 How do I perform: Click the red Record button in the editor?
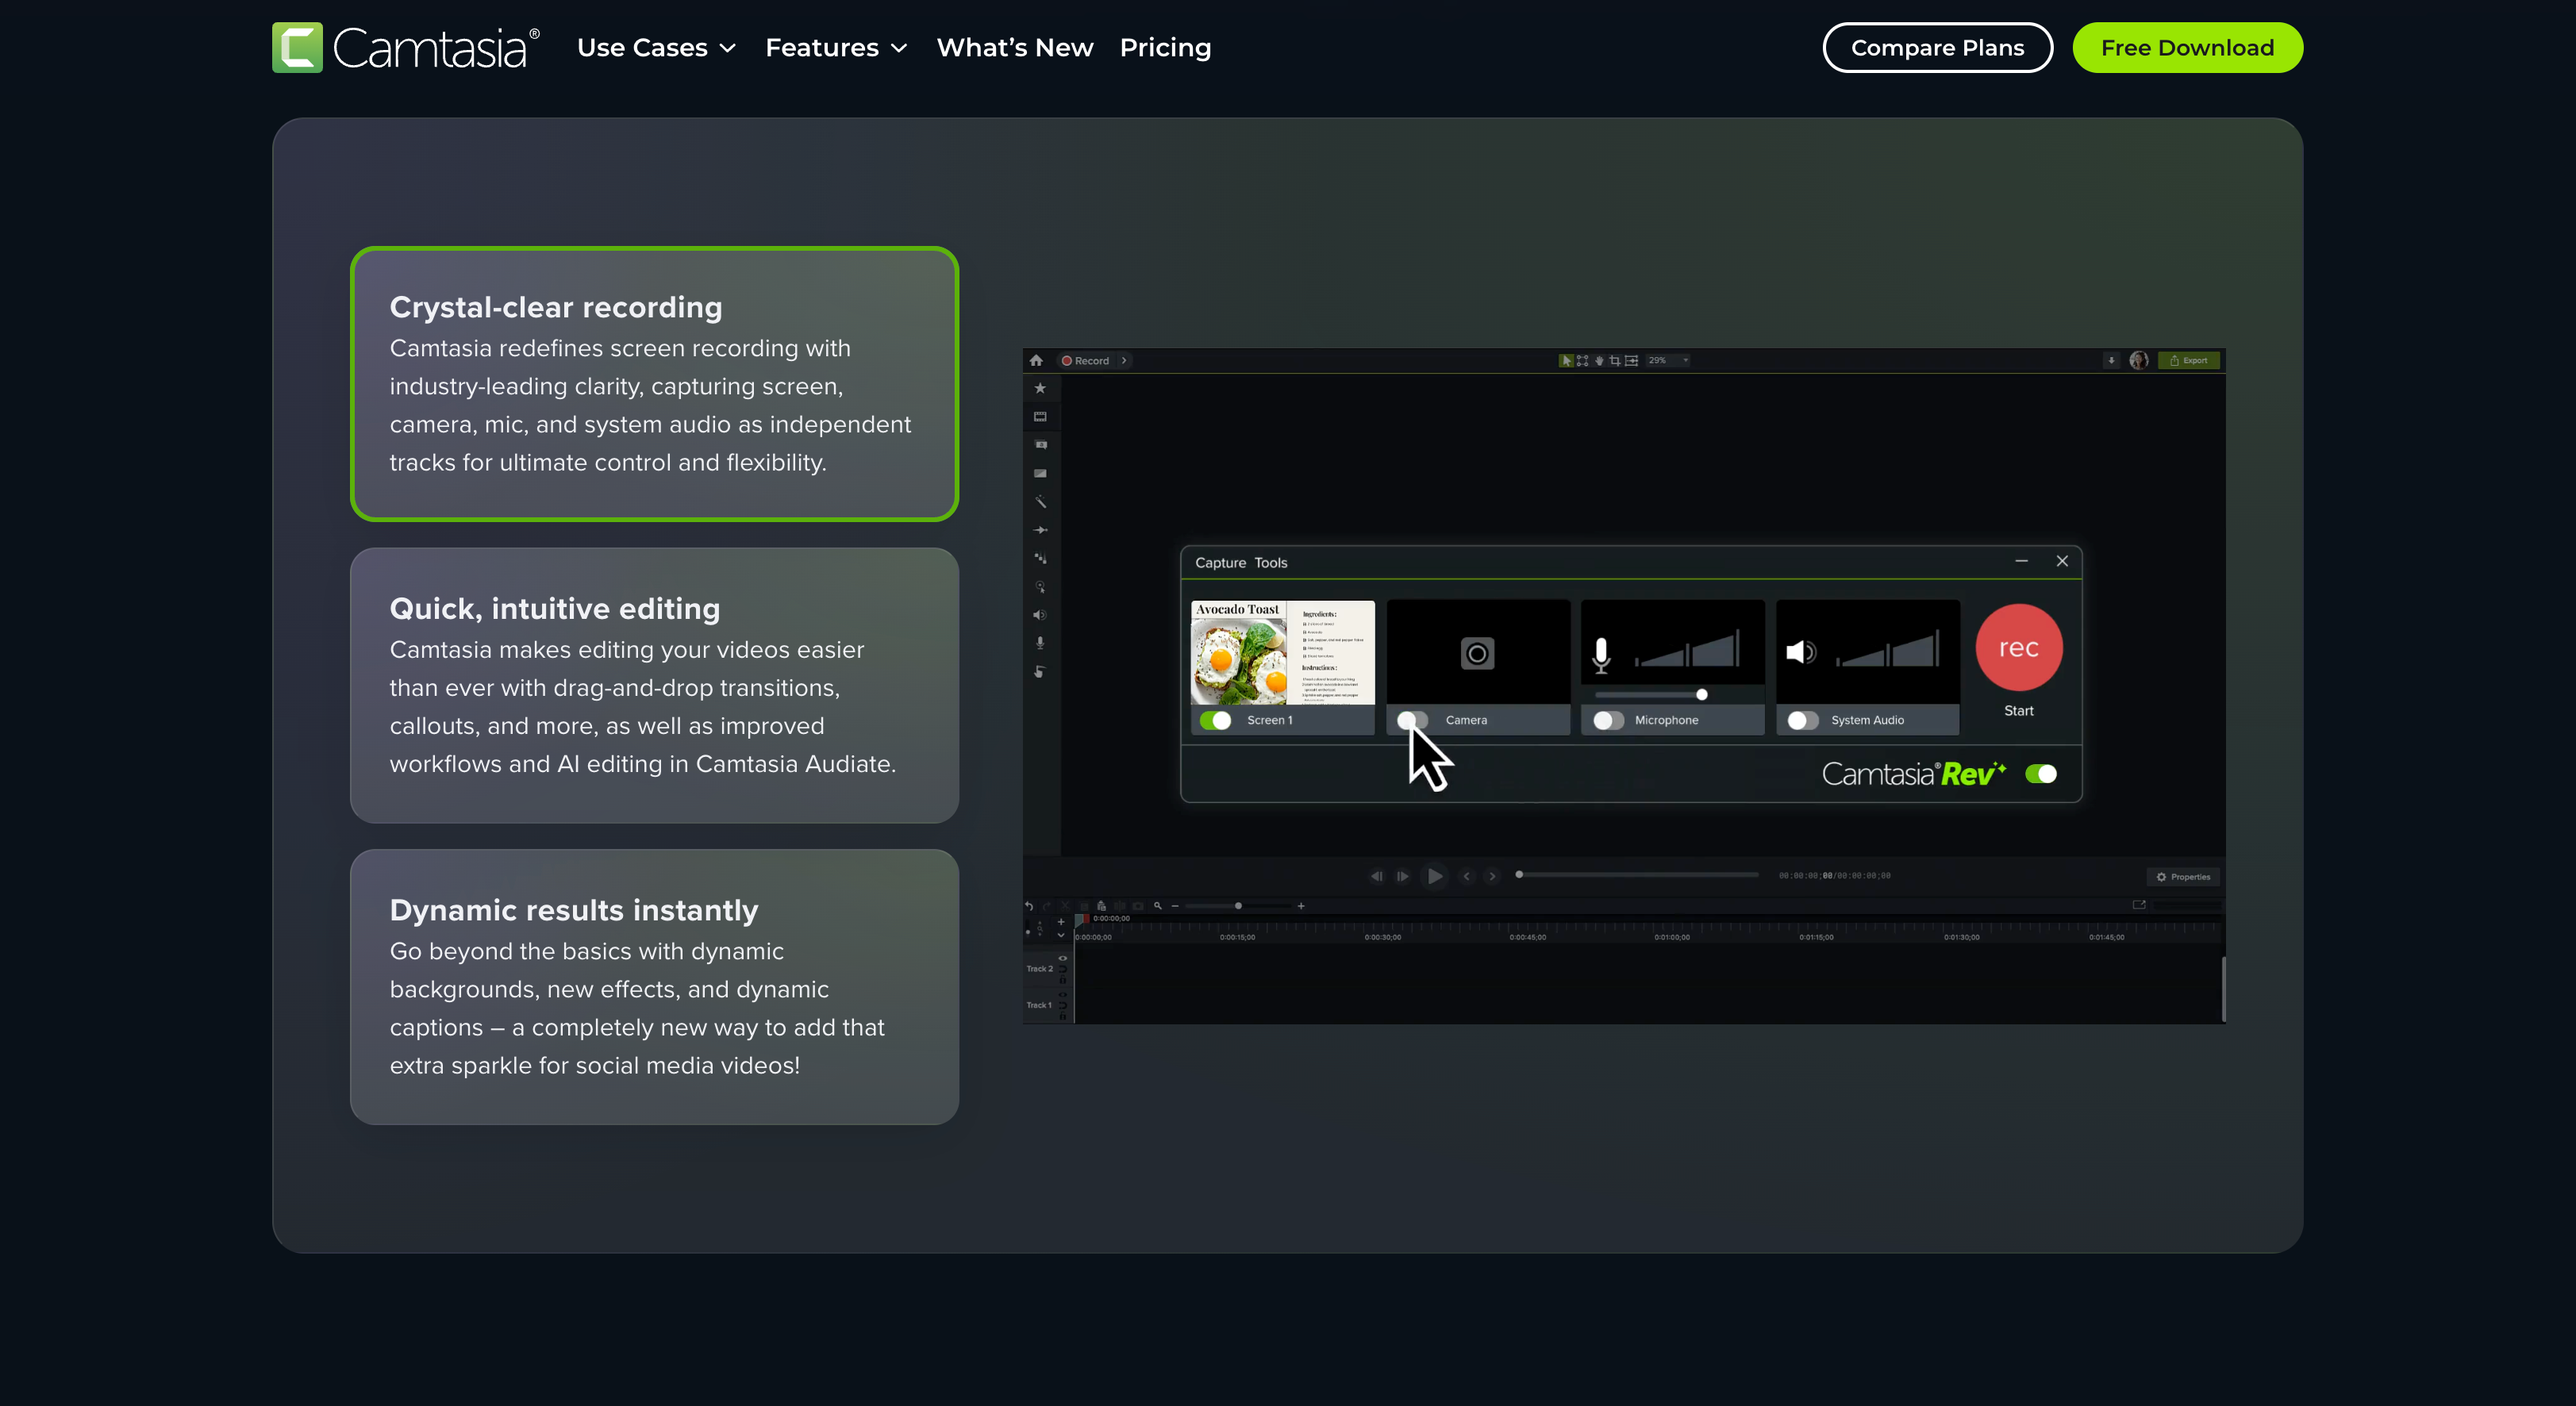(x=1086, y=360)
